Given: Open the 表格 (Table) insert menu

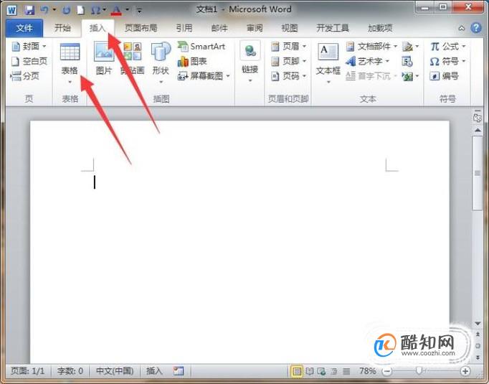Looking at the screenshot, I should click(x=70, y=64).
